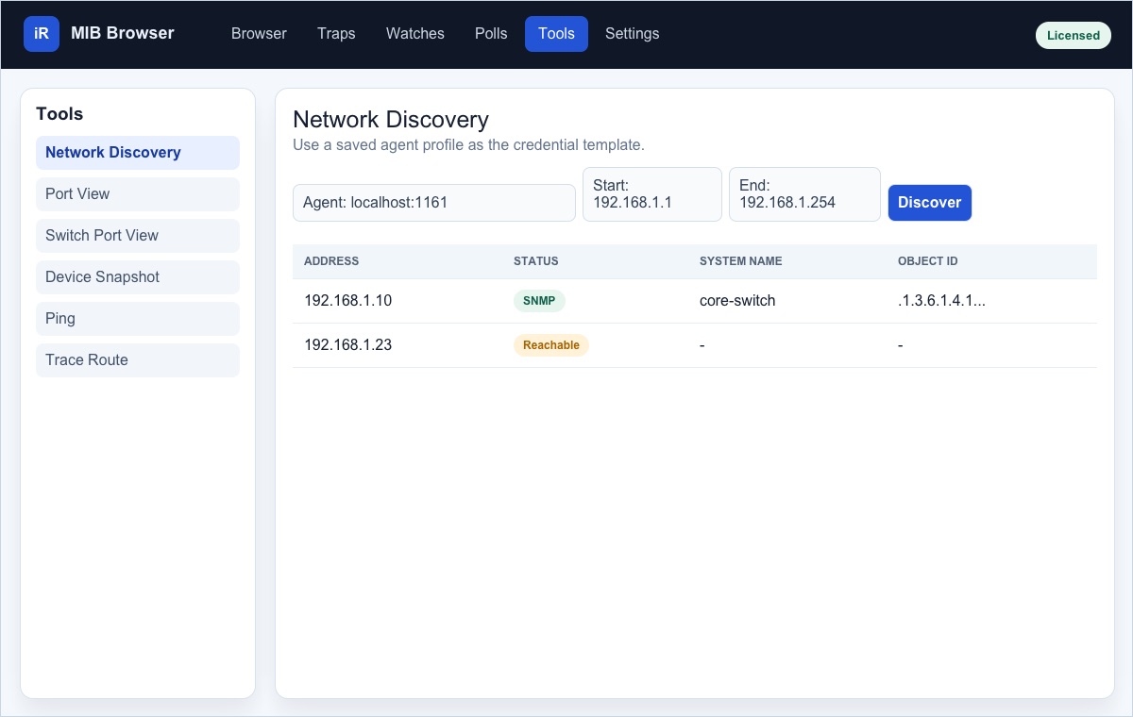Click the MIB Browser title
This screenshot has height=717, width=1133.
[x=123, y=33]
